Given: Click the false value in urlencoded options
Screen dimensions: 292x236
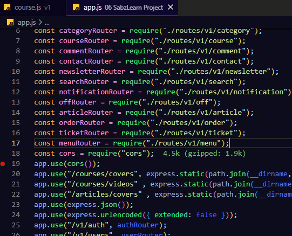Looking at the screenshot, I should tap(206, 215).
